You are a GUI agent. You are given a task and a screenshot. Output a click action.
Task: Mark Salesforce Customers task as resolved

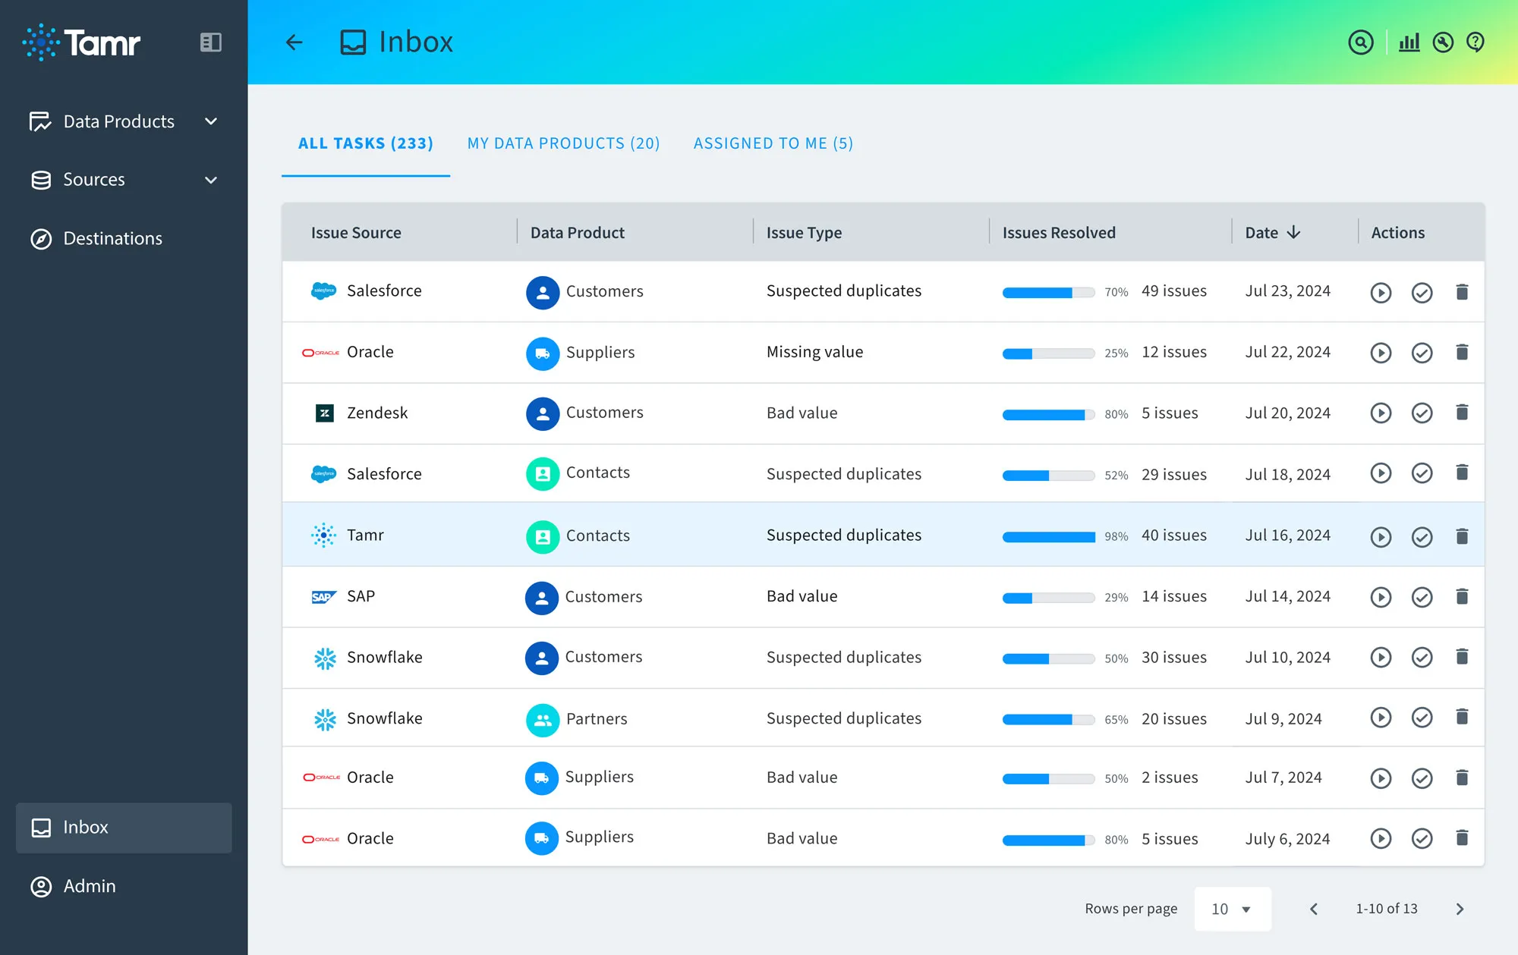coord(1422,292)
